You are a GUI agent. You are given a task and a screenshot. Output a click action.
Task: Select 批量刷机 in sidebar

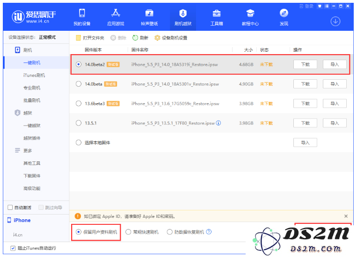[32, 100]
